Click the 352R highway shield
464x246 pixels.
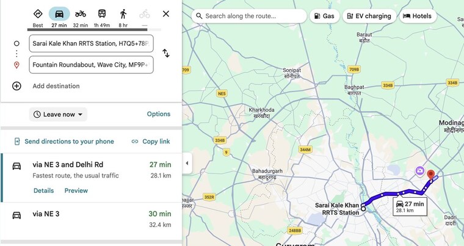coord(209,197)
